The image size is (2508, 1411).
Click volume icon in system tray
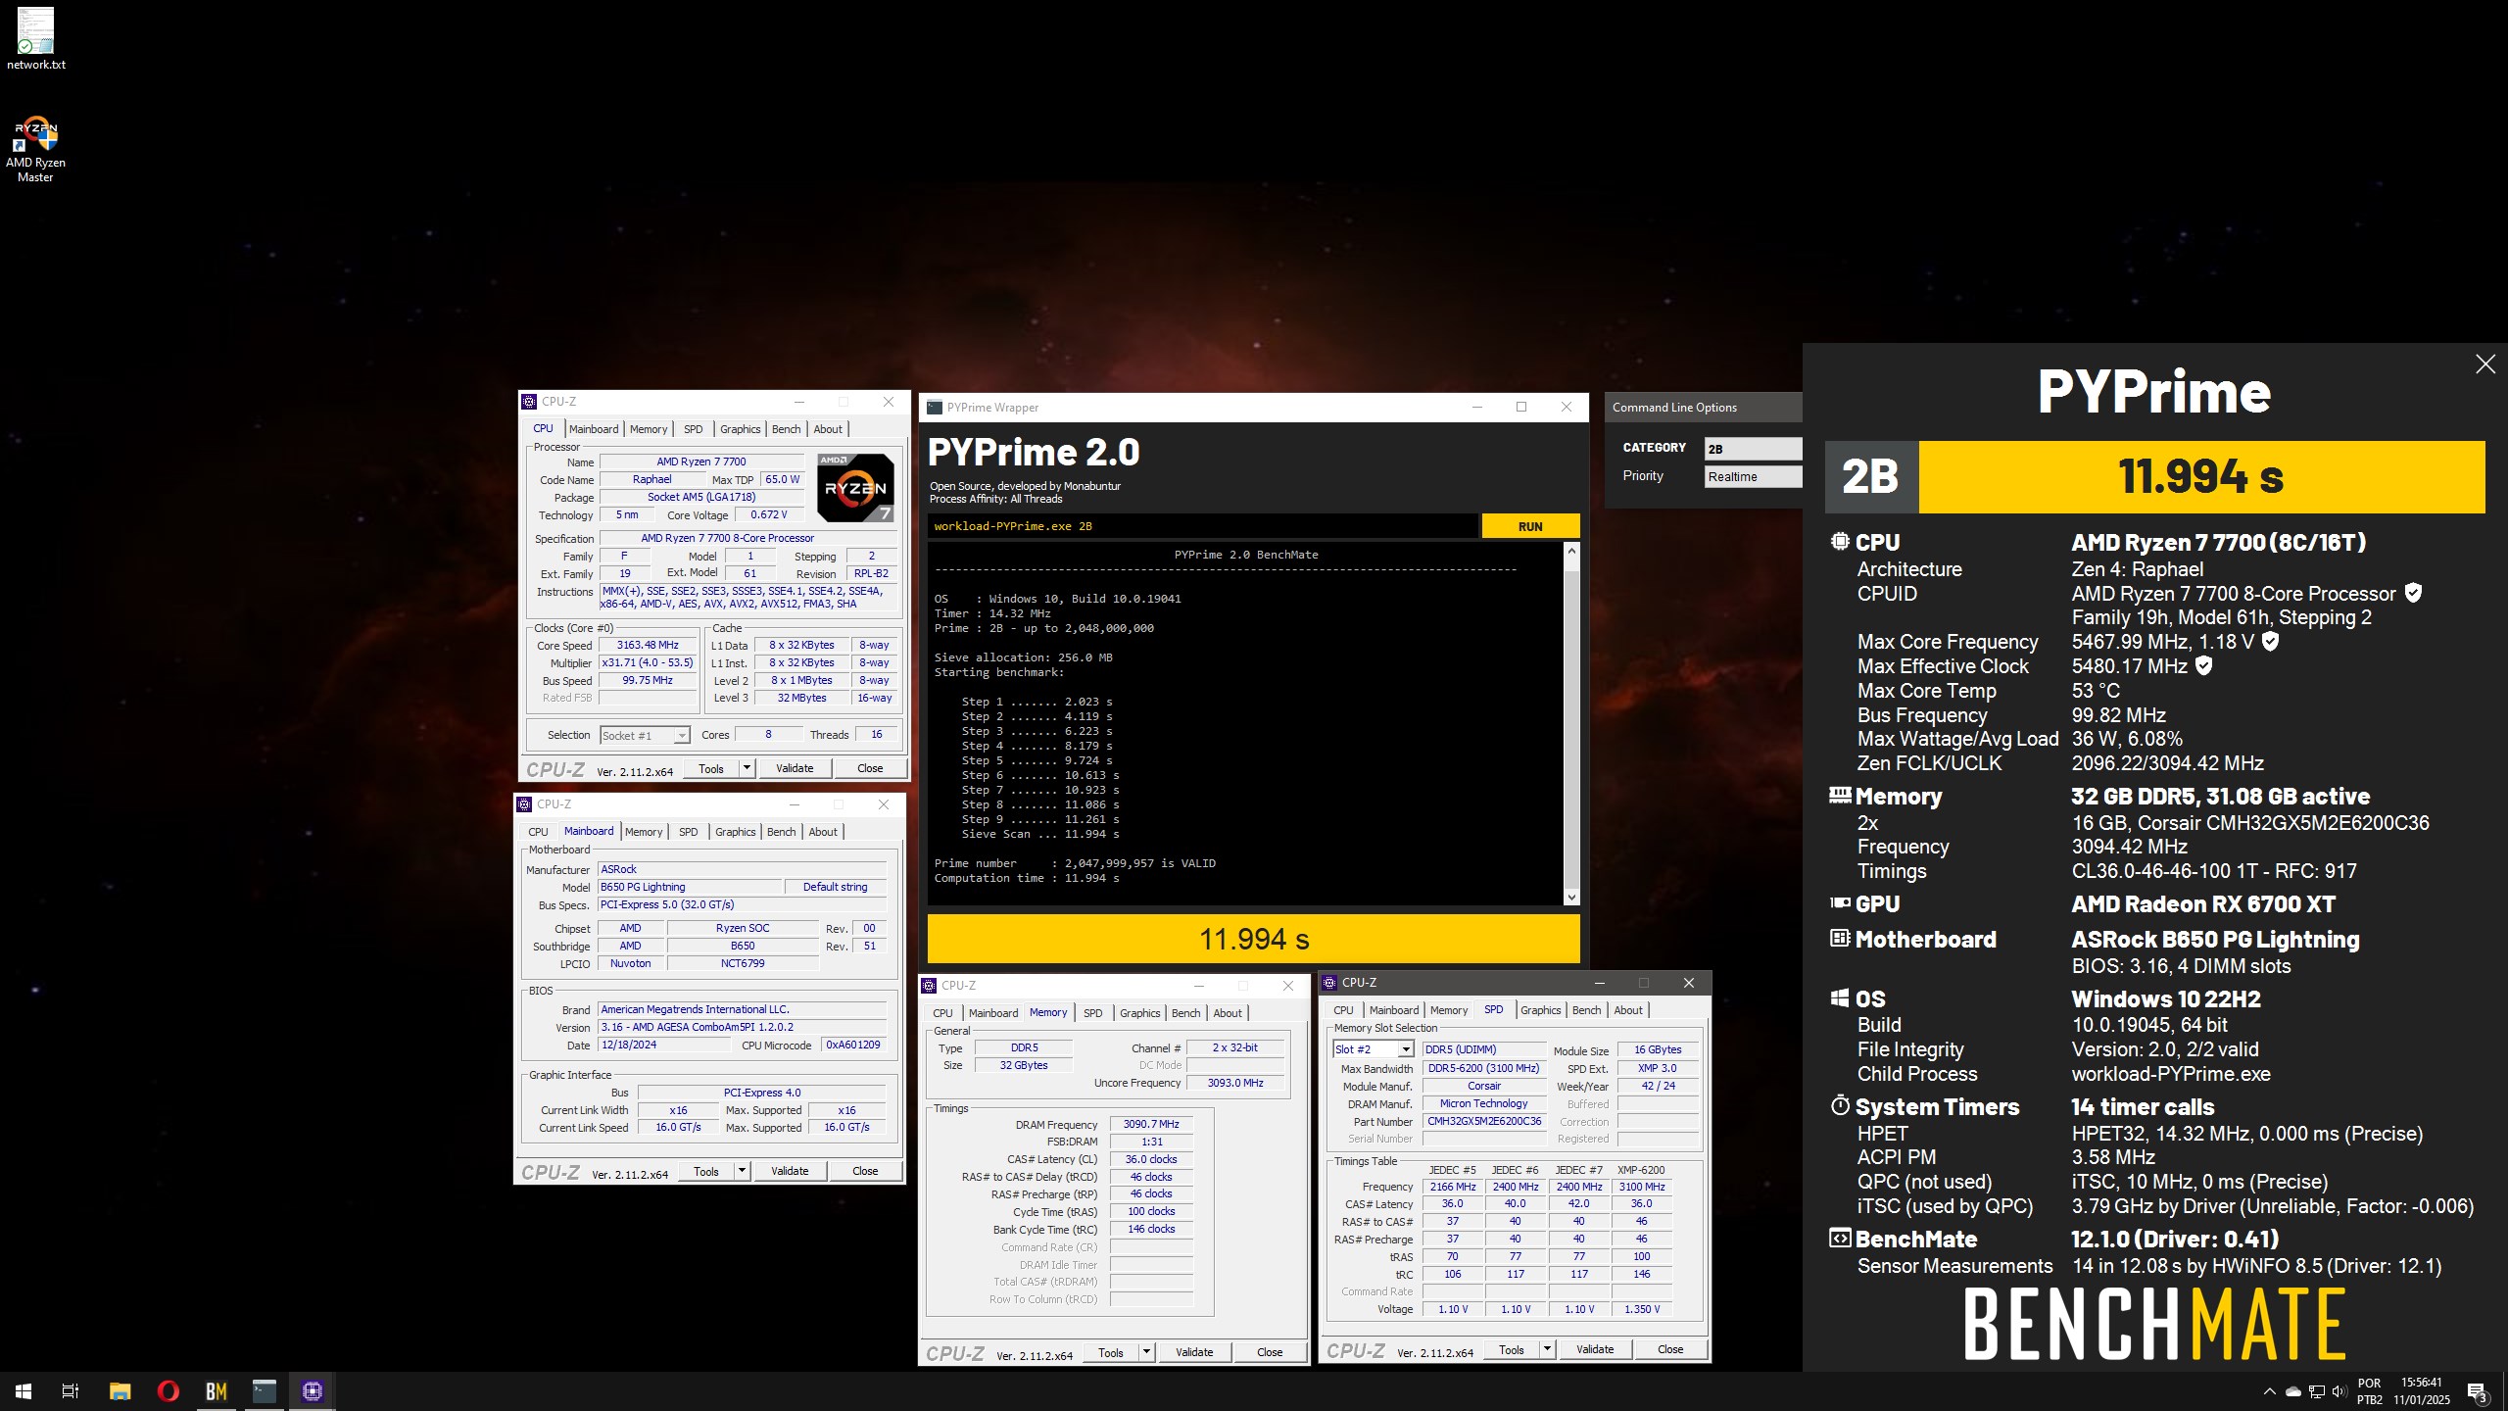click(x=2339, y=1391)
